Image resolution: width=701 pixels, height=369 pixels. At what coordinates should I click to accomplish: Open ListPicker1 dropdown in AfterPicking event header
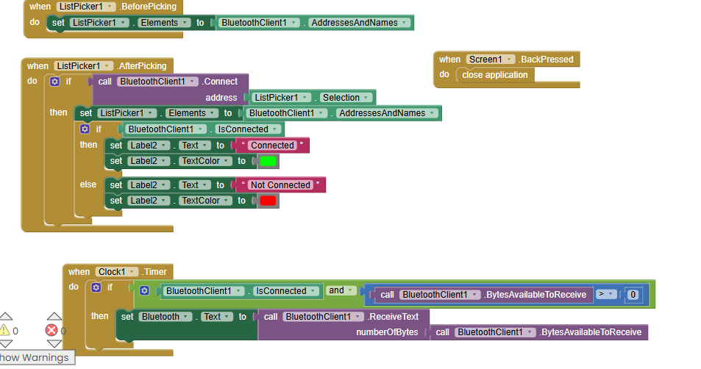click(x=83, y=66)
